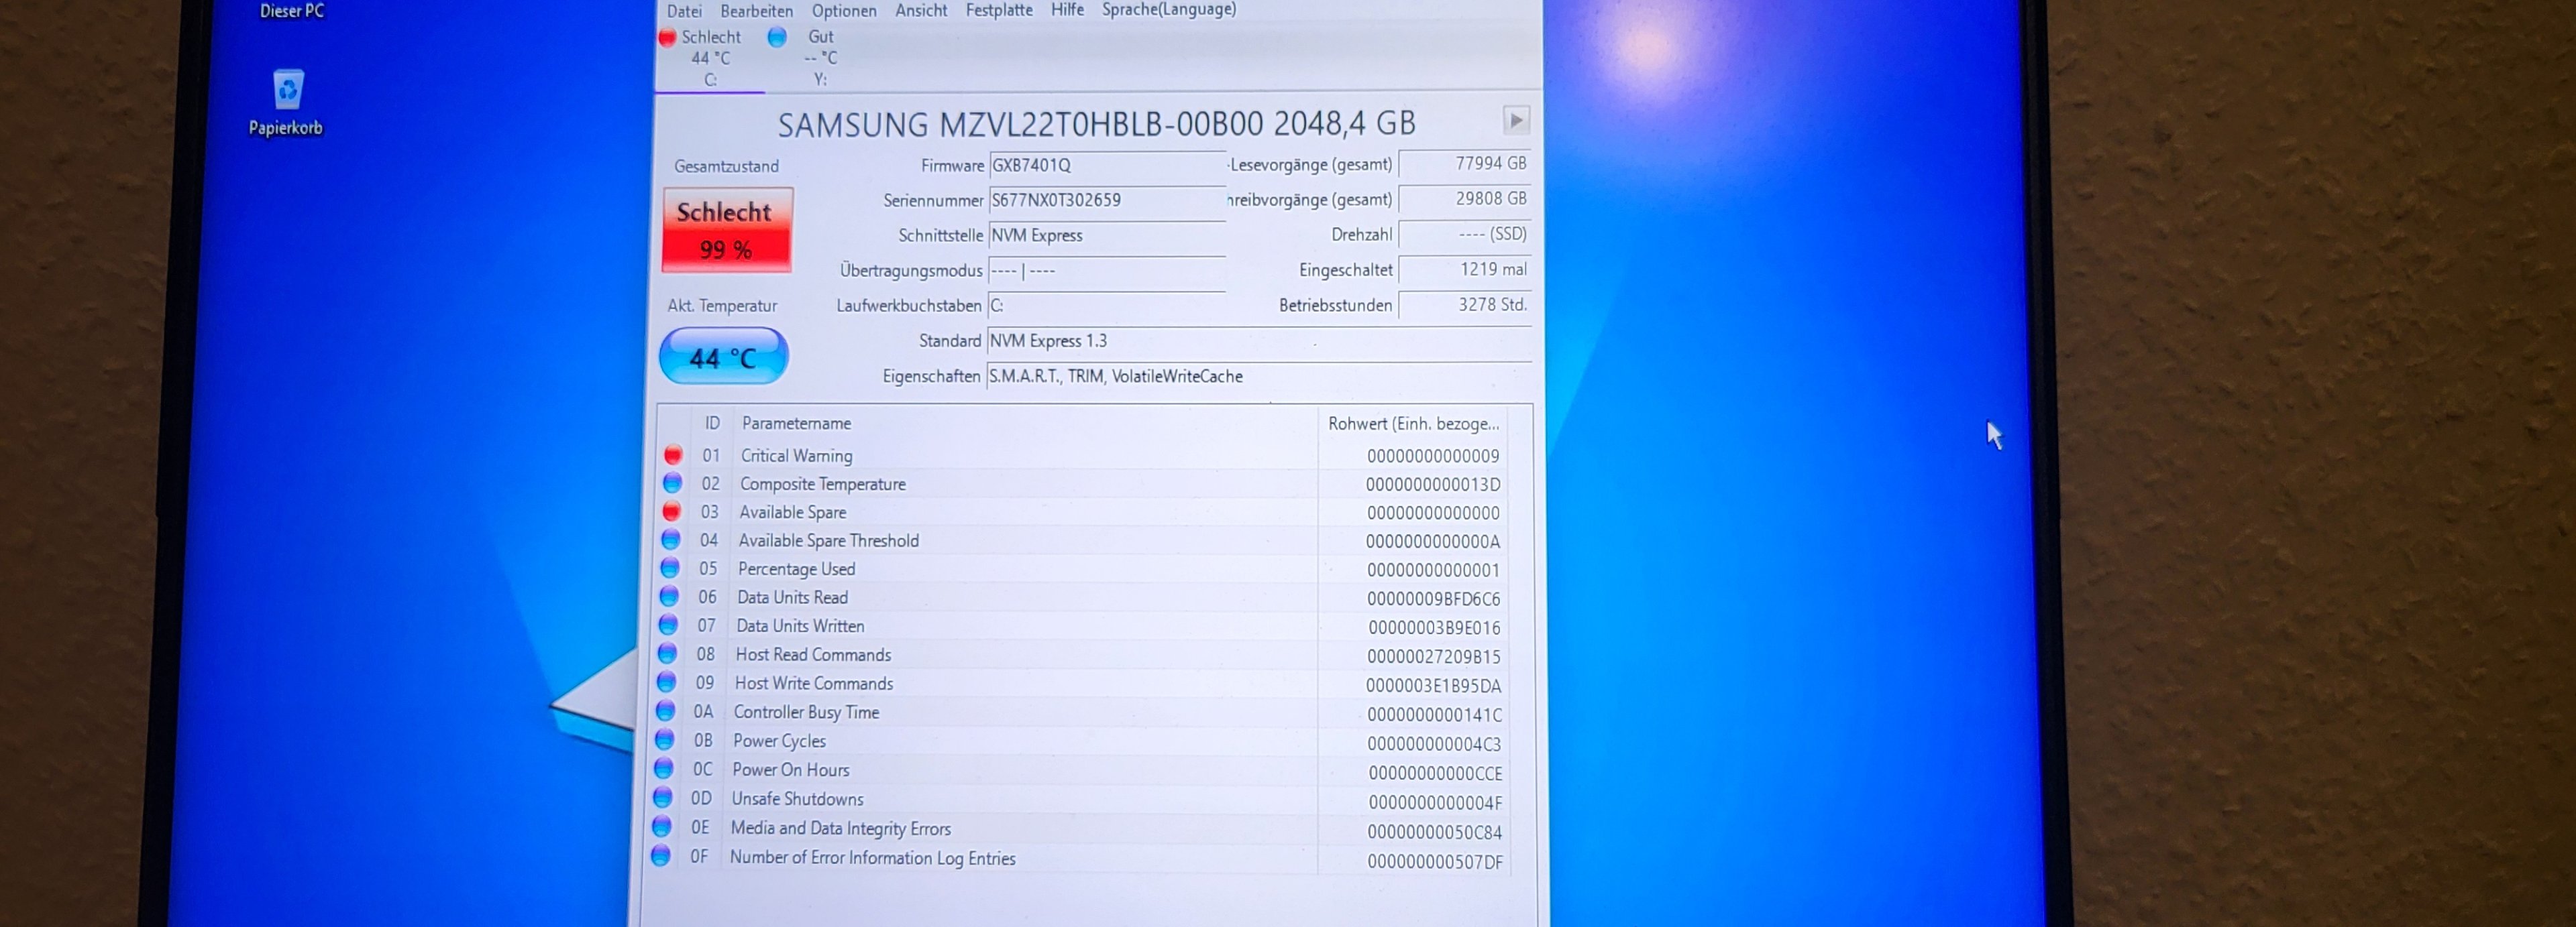2576x927 pixels.
Task: Click red status dot for Available Spare
Action: click(672, 513)
